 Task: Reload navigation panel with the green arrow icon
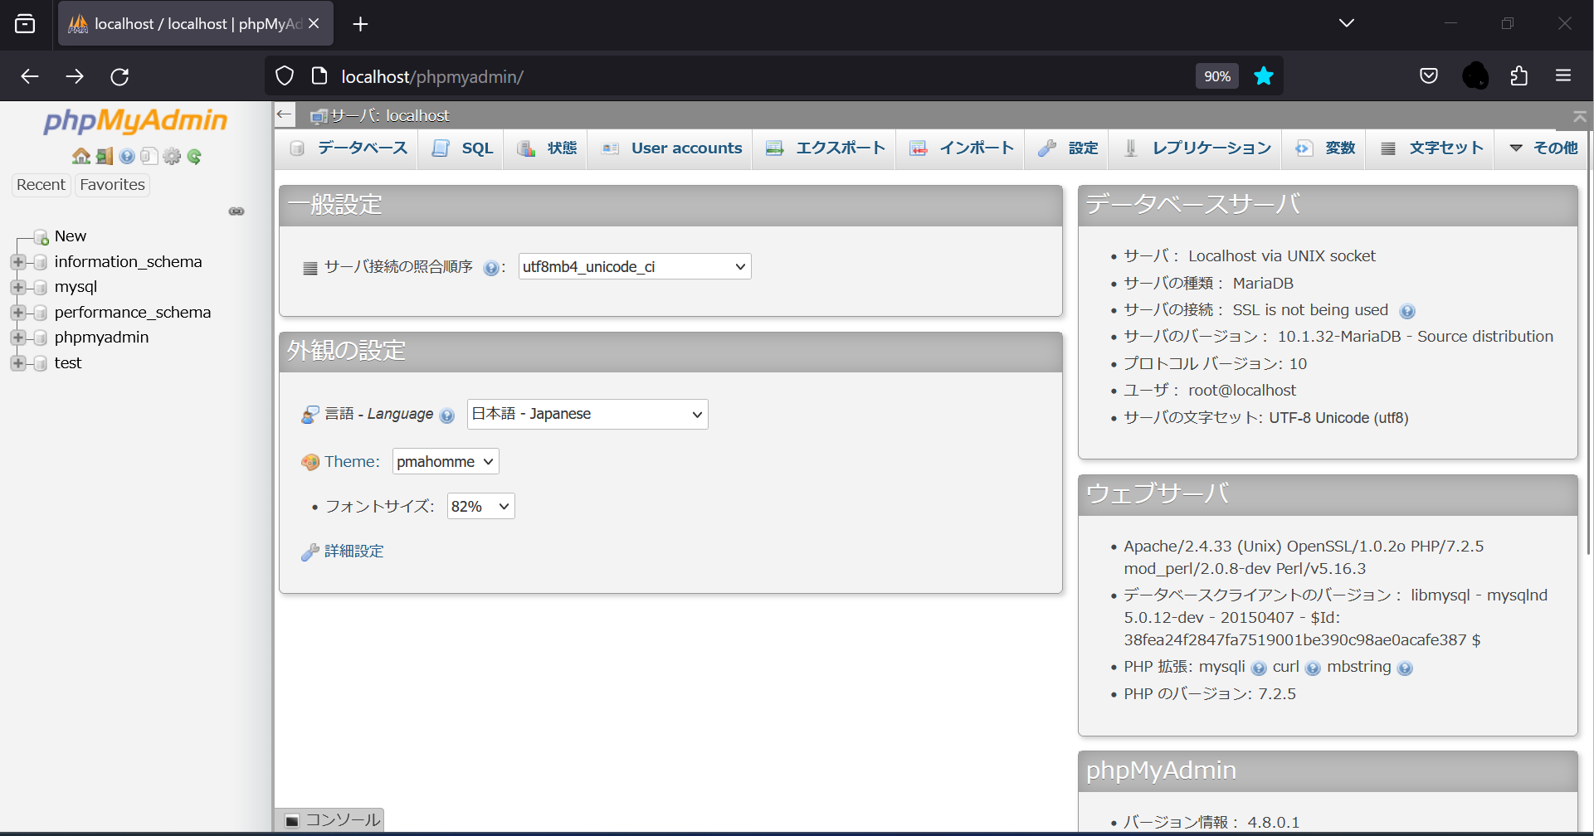[x=194, y=156]
